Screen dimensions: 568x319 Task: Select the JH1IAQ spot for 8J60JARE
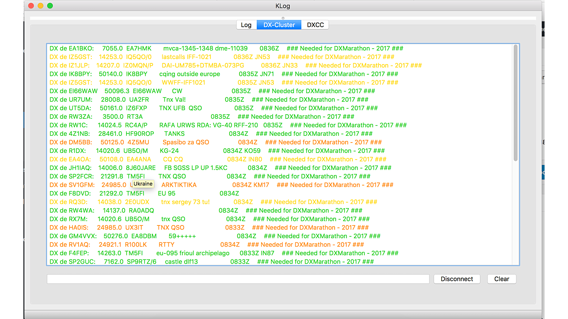220,168
